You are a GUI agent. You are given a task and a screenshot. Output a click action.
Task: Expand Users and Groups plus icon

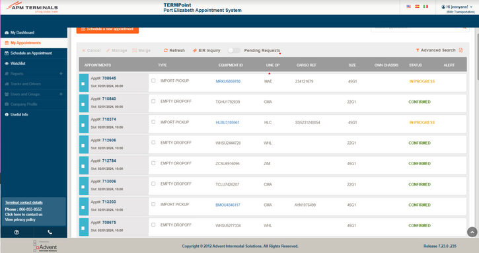point(61,94)
